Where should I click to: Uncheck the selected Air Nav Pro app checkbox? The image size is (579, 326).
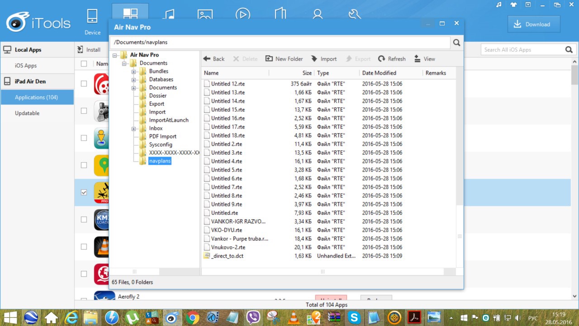(84, 192)
